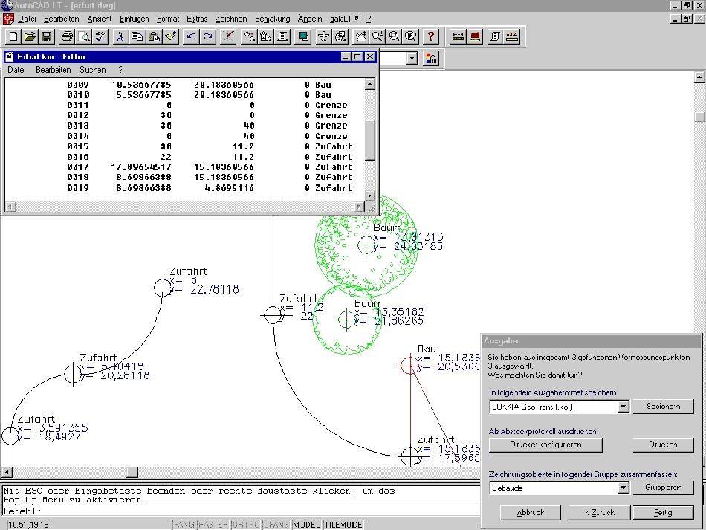The width and height of the screenshot is (706, 530).
Task: Open the Gebäude group dropdown
Action: click(x=623, y=488)
